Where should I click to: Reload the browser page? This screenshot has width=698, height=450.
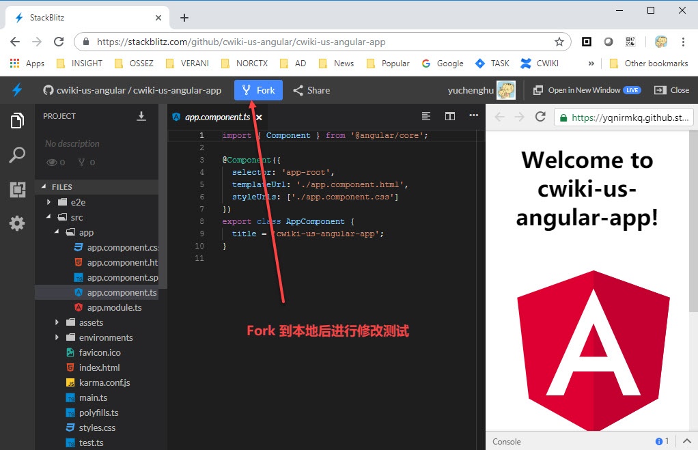[59, 42]
